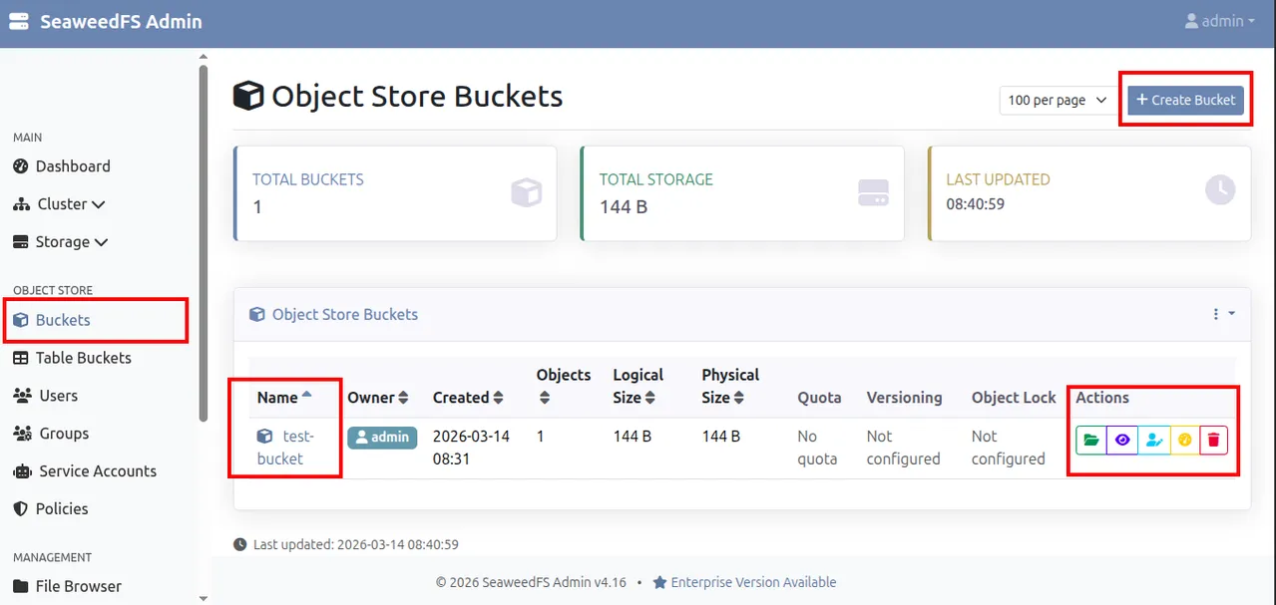Click the sidebar scroll-up arrow
Viewport: 1276px width, 605px height.
(204, 56)
